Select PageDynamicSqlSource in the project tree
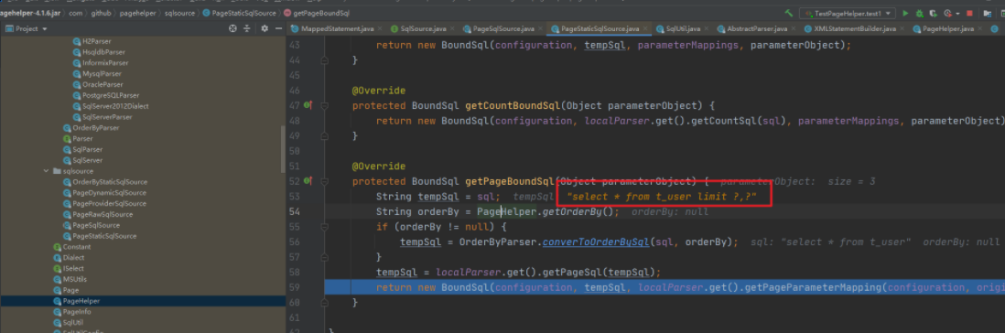 [x=105, y=193]
